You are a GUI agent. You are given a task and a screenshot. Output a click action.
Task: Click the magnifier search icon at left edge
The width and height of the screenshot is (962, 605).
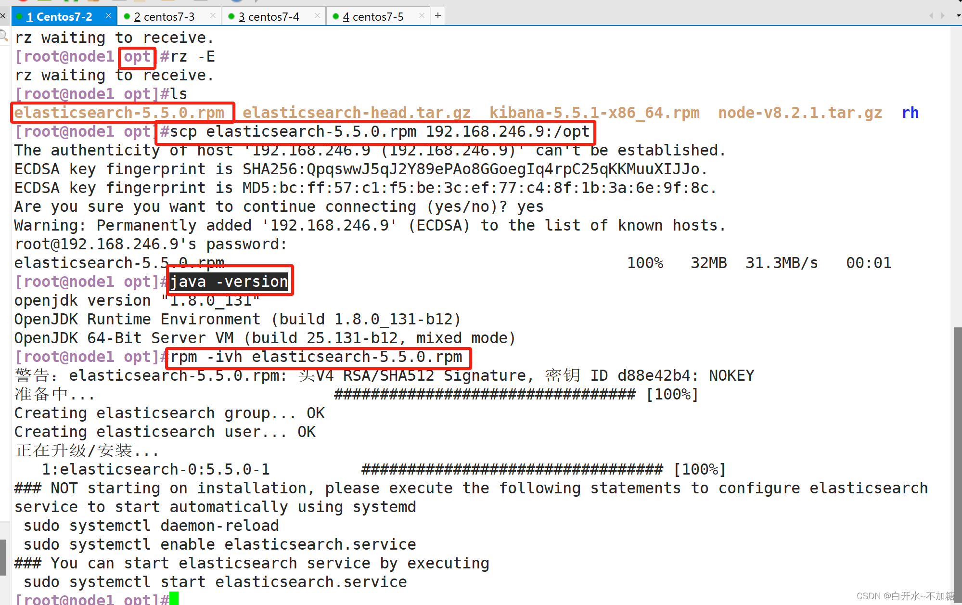4,36
